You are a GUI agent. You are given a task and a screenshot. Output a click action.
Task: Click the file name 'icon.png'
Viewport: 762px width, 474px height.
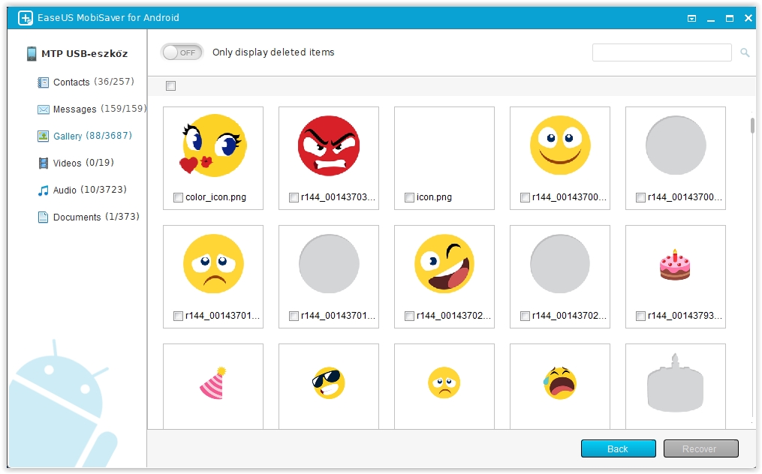click(x=434, y=197)
